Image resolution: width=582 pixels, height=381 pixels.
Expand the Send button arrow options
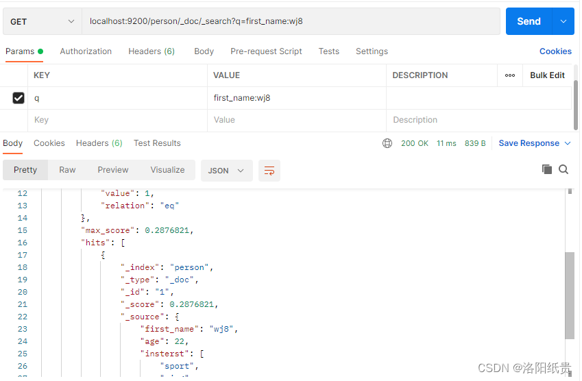pos(563,21)
